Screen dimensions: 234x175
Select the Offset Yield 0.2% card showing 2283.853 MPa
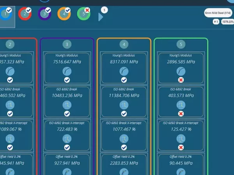pos(124,163)
